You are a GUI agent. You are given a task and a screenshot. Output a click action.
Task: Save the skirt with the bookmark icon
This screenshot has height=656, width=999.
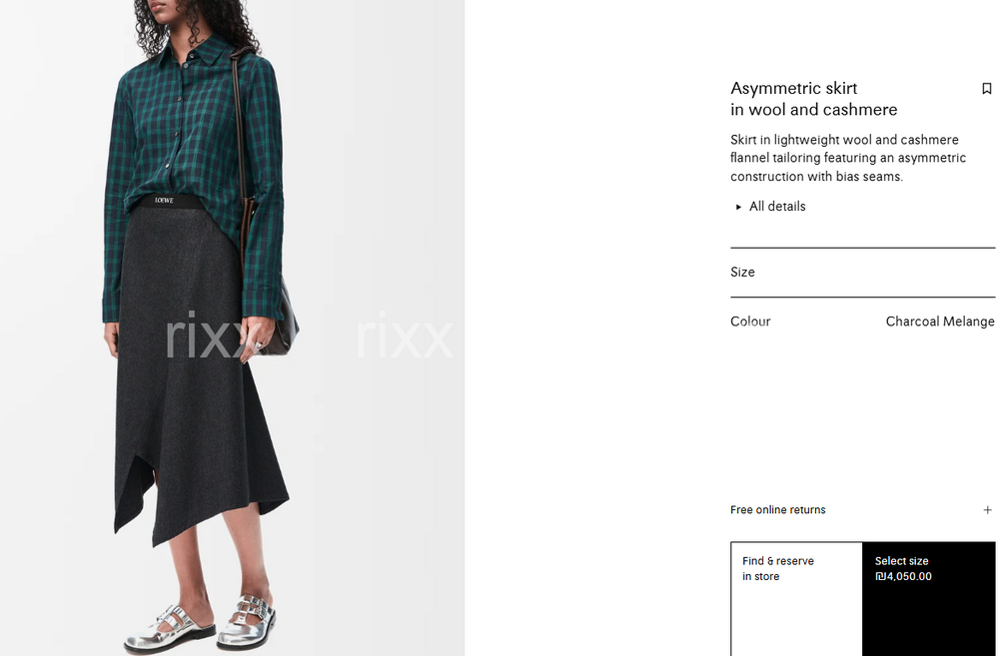986,89
